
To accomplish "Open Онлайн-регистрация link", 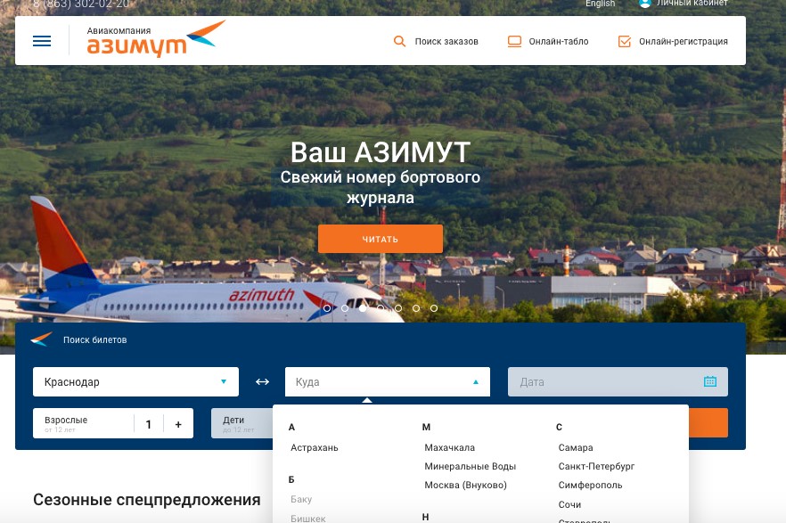I will 684,42.
